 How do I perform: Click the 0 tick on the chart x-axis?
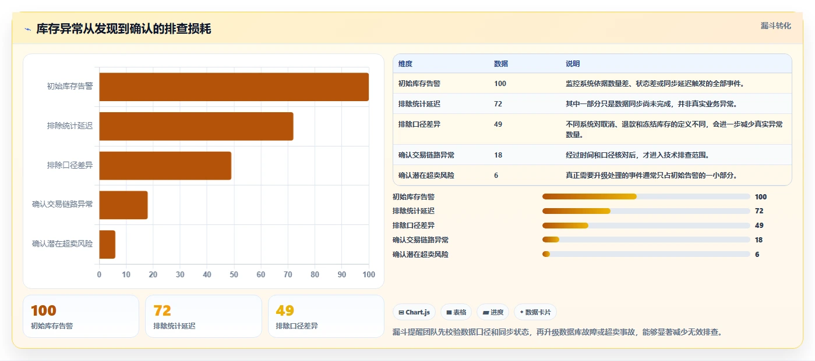pos(99,274)
